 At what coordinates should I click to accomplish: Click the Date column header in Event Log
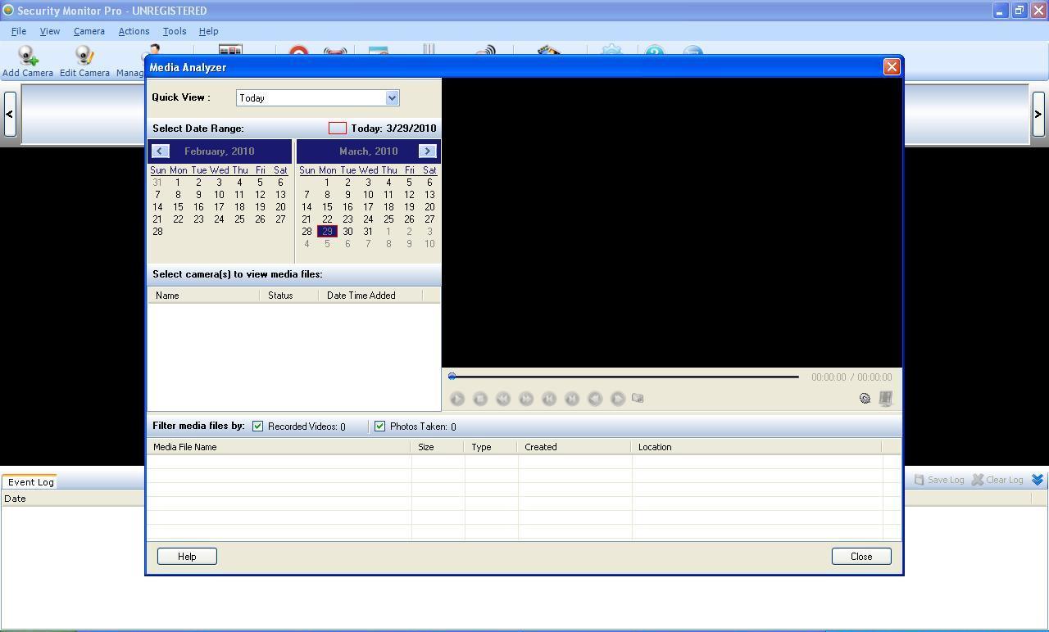click(x=73, y=499)
